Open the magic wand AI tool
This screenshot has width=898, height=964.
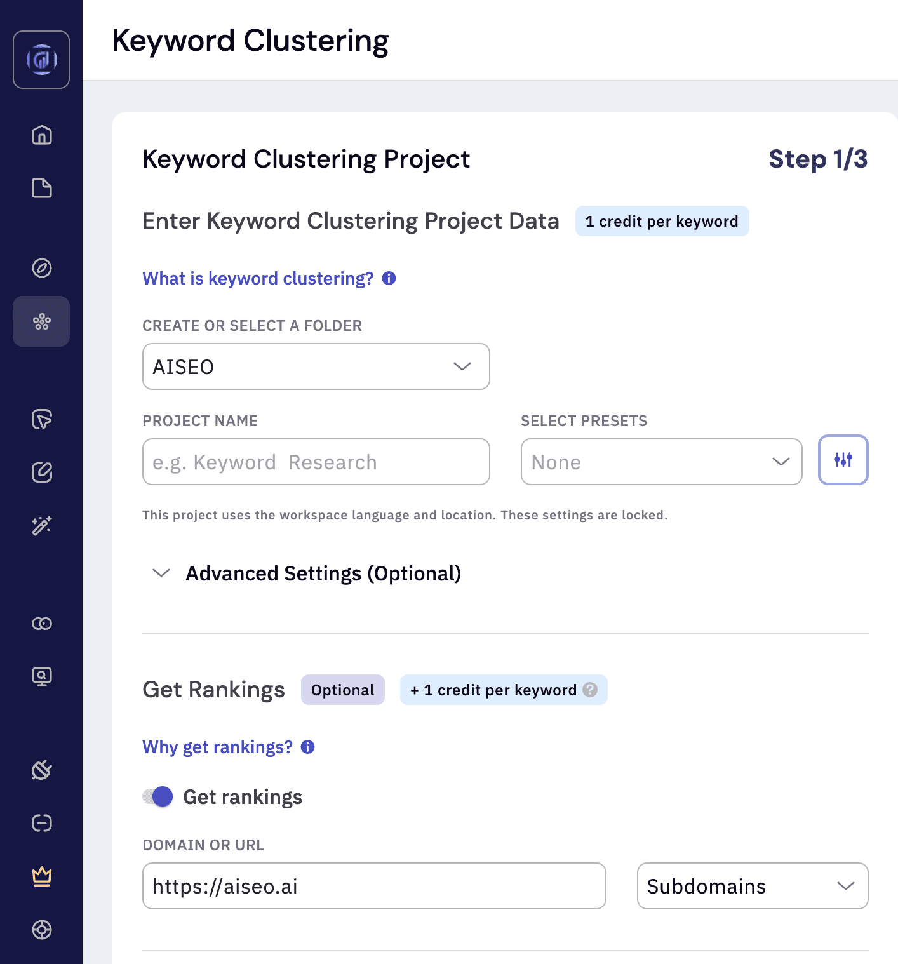pos(41,526)
